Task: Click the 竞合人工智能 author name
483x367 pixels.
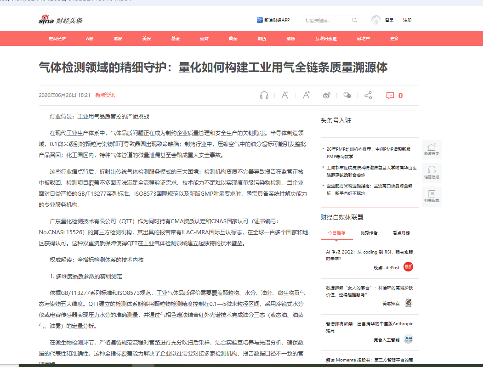Action: [x=386, y=339]
